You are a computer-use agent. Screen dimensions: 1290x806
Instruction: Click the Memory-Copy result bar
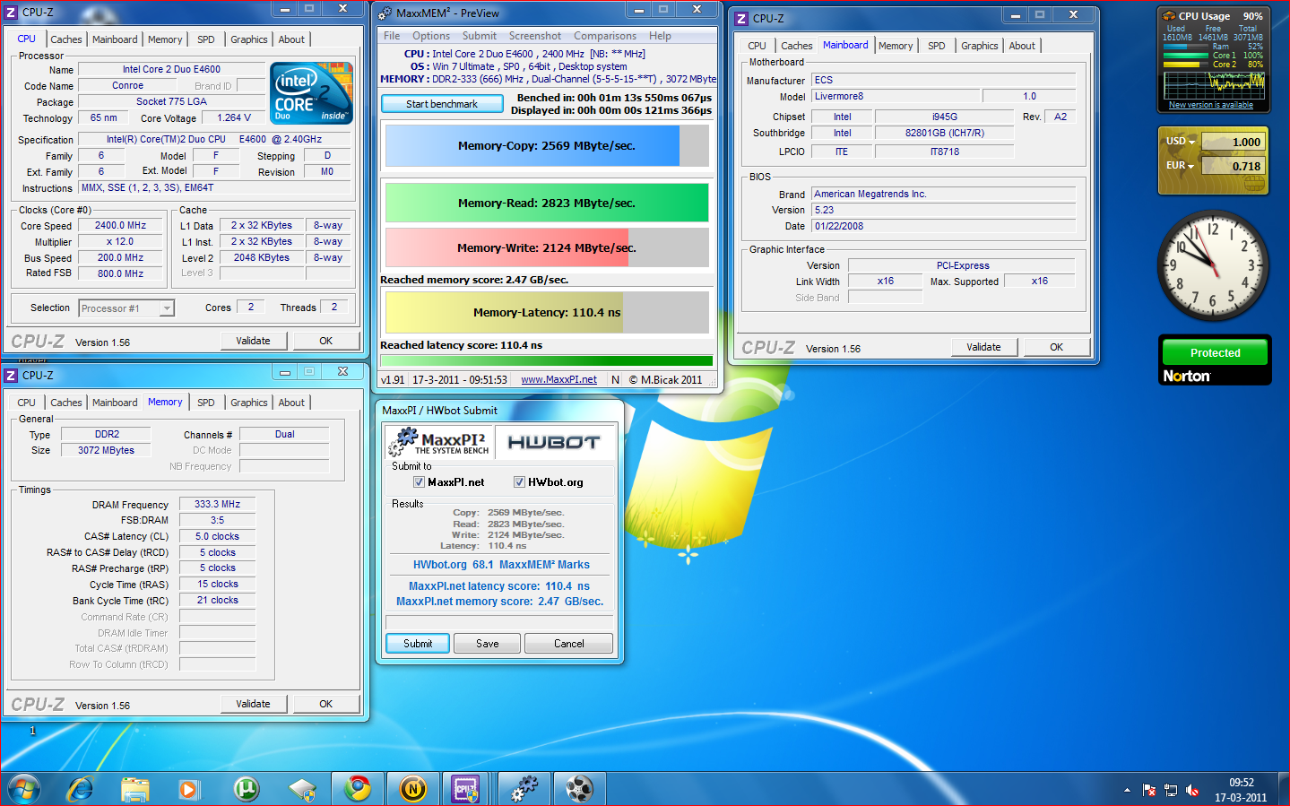pyautogui.click(x=547, y=146)
